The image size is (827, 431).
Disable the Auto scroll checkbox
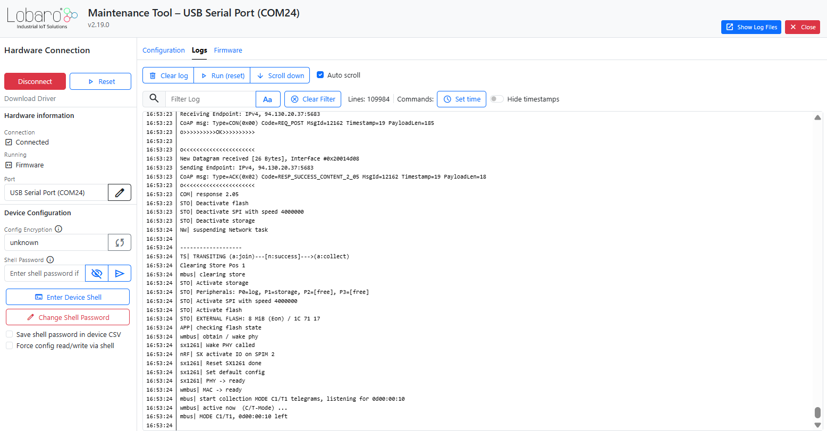click(x=320, y=75)
